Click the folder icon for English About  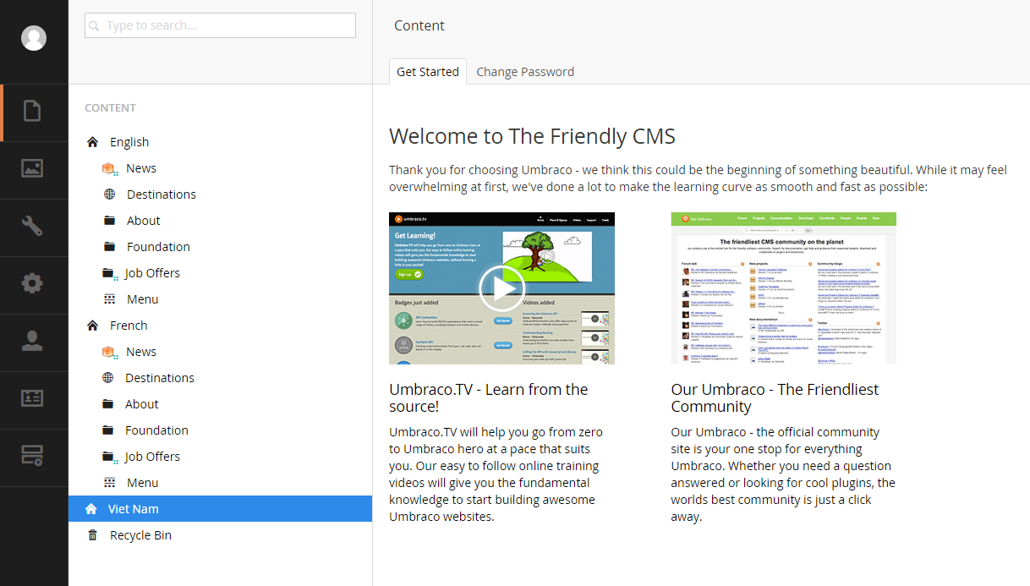point(109,221)
